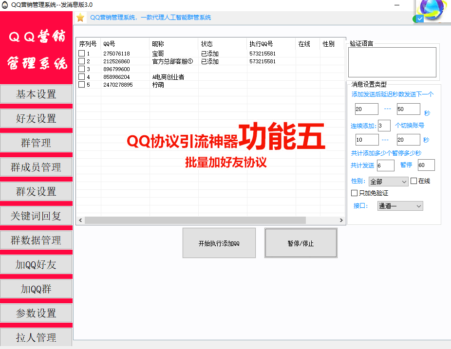This screenshot has width=451, height=349.
Task: Click the 昵称 column header
Action: [174, 44]
